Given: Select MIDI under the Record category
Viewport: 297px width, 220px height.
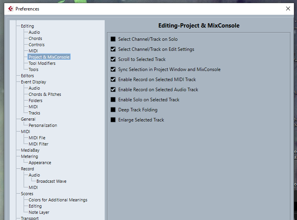Looking at the screenshot, I should point(33,187).
